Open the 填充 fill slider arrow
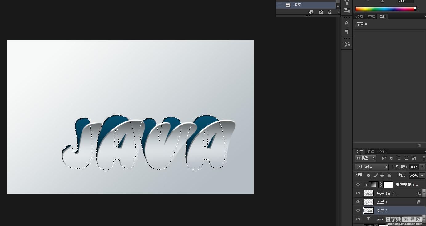The width and height of the screenshot is (426, 226). 422,175
